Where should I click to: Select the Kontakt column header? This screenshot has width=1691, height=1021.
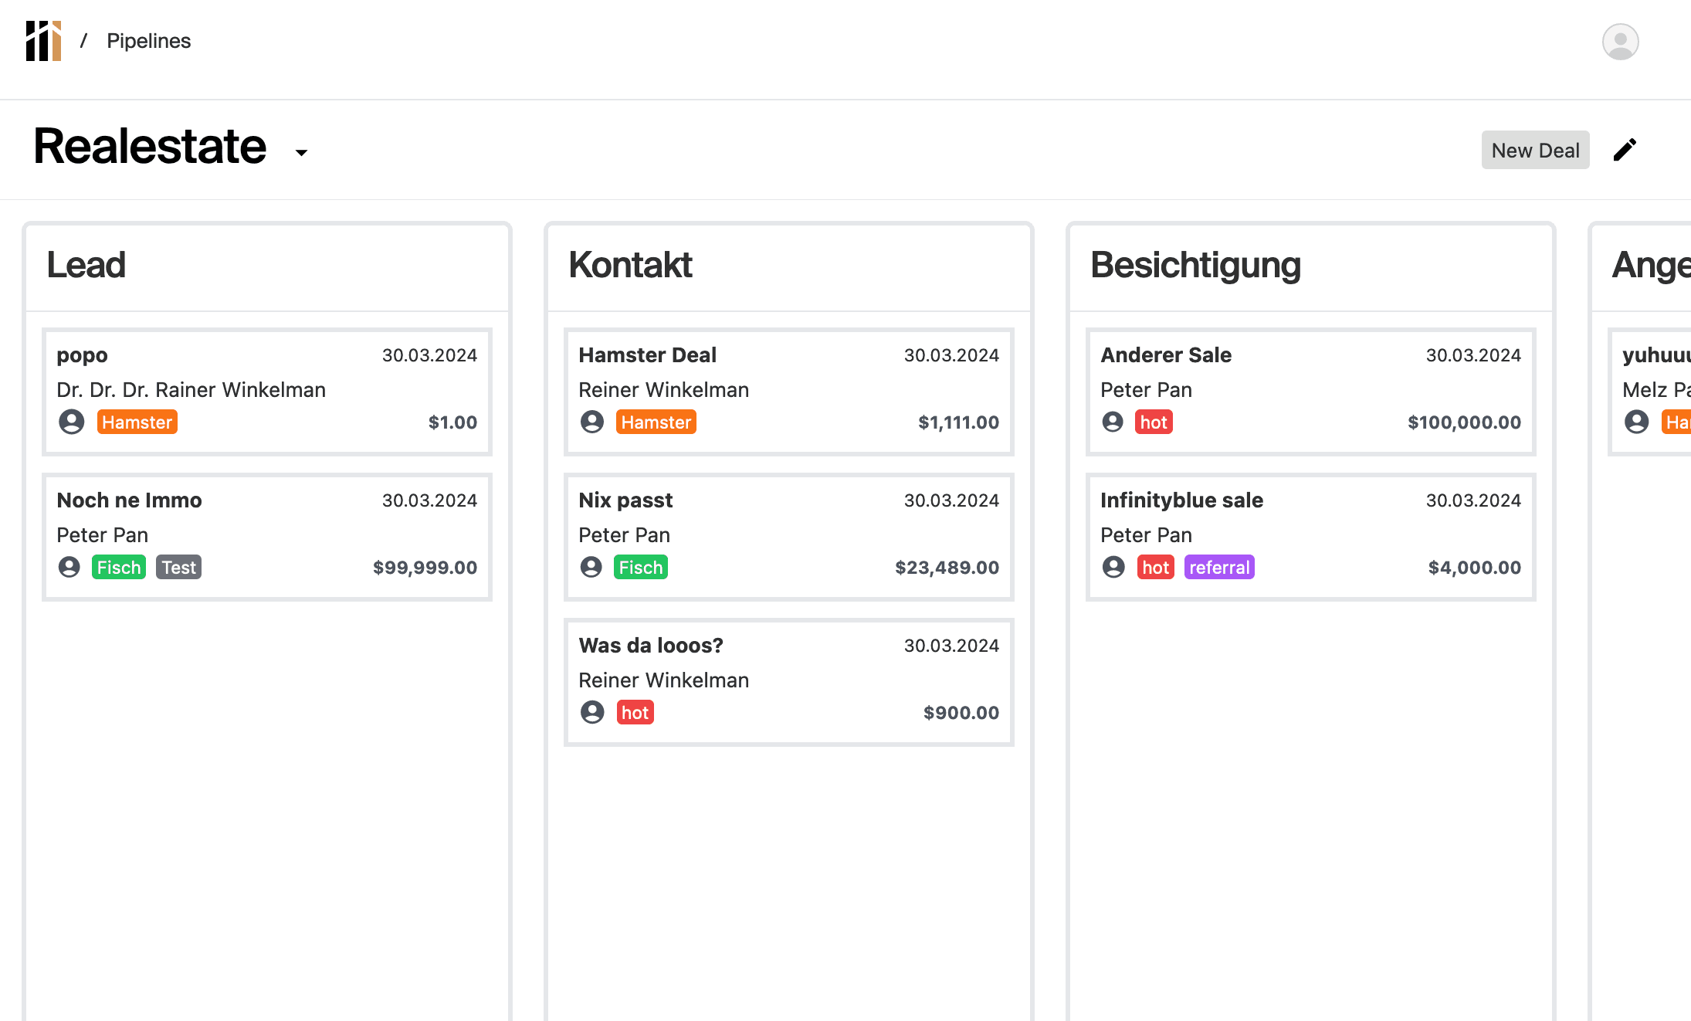[630, 265]
